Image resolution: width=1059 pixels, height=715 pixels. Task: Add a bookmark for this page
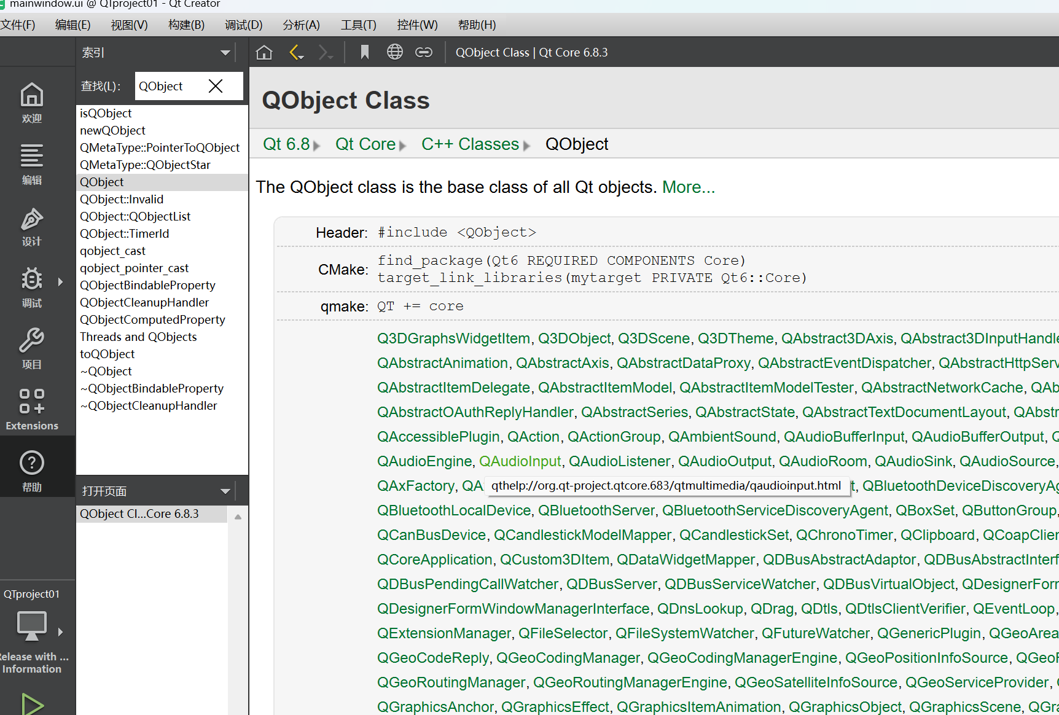(x=365, y=52)
